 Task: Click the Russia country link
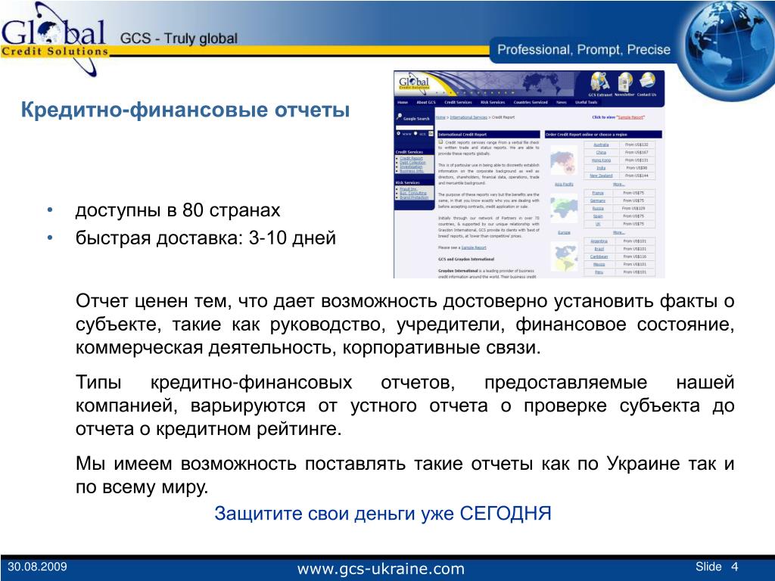(598, 209)
